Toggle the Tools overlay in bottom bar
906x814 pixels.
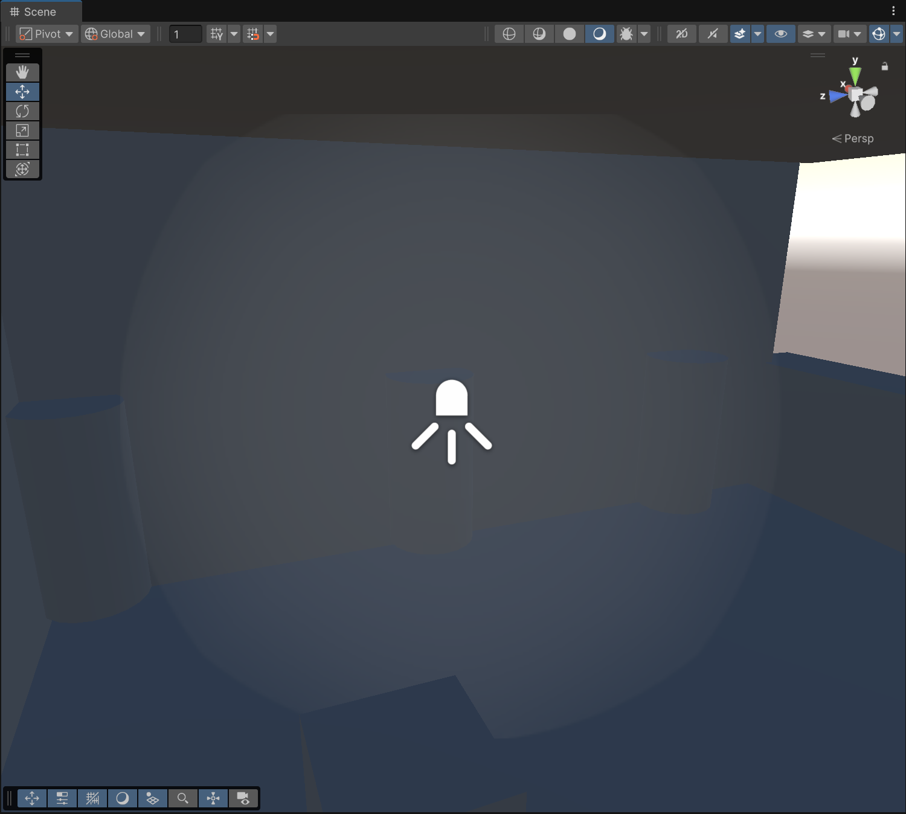pos(32,798)
